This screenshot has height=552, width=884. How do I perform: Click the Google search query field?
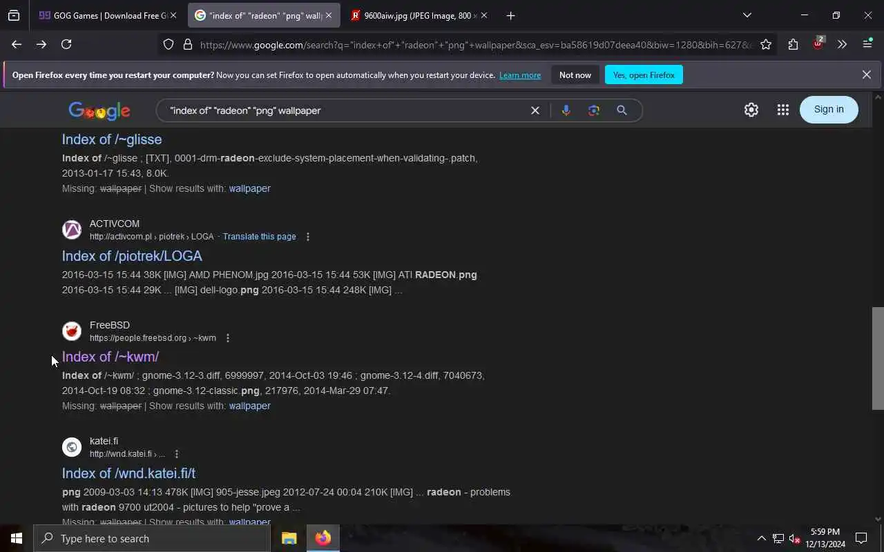[345, 110]
